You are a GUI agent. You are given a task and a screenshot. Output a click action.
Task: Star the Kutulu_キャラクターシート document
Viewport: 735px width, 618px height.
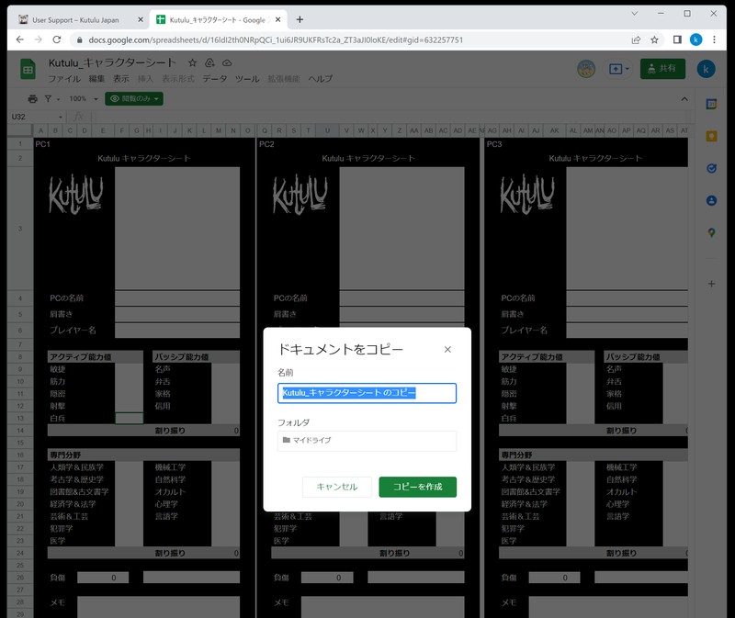[192, 62]
